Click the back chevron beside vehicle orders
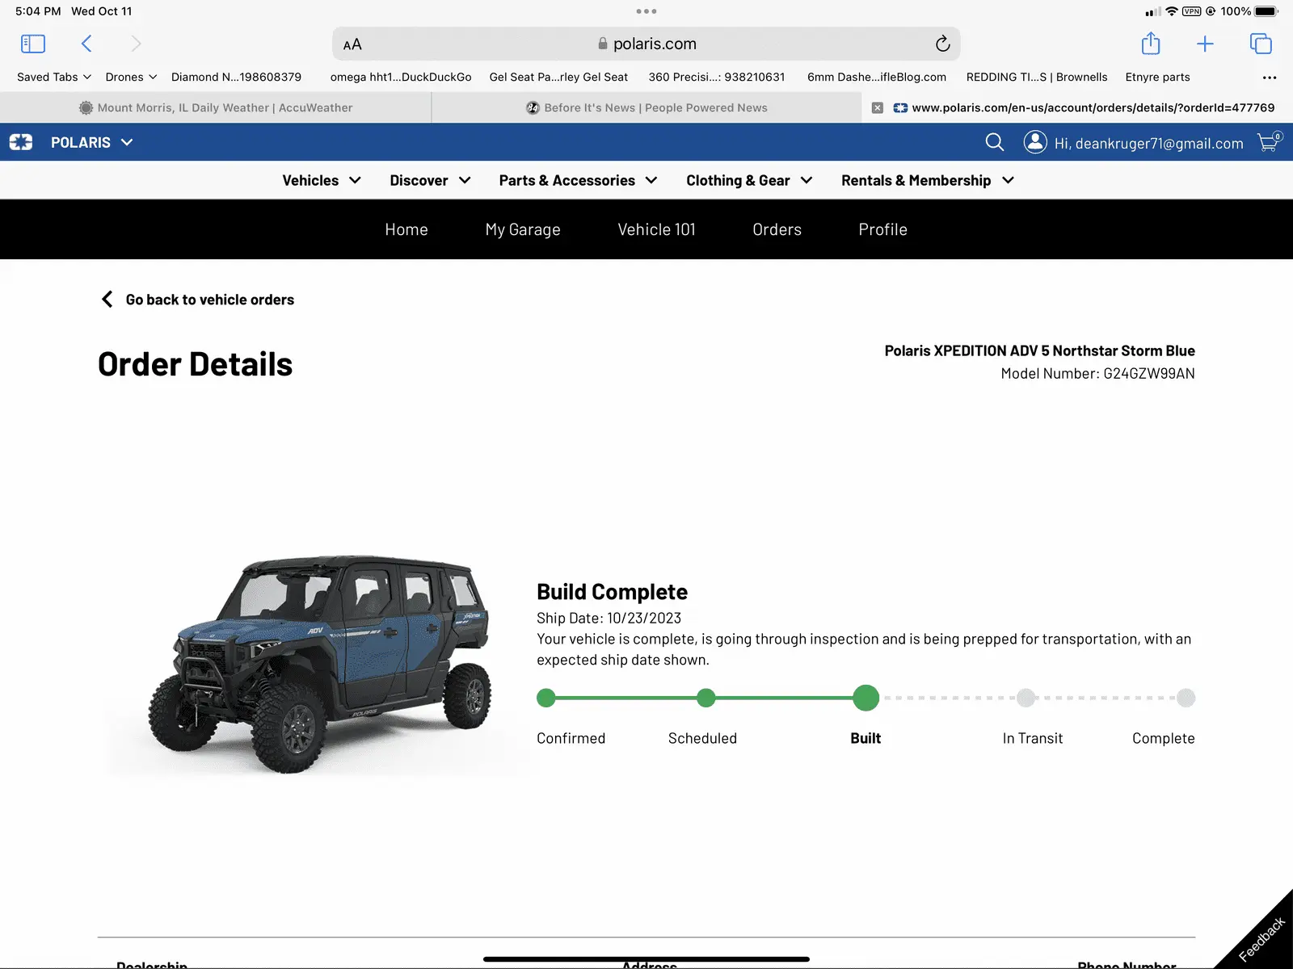This screenshot has height=969, width=1293. (x=107, y=300)
